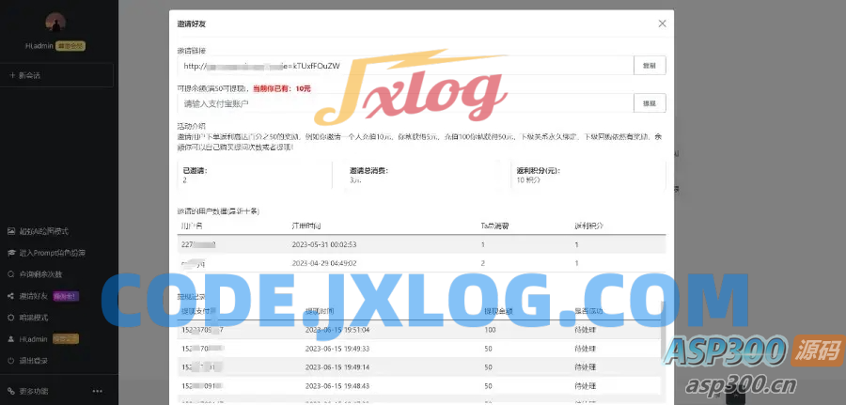Click the image icon for AI drawing mode

(x=11, y=231)
